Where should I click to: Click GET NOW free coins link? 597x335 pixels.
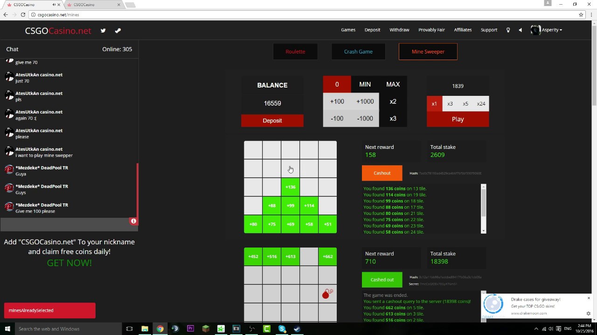(x=69, y=263)
